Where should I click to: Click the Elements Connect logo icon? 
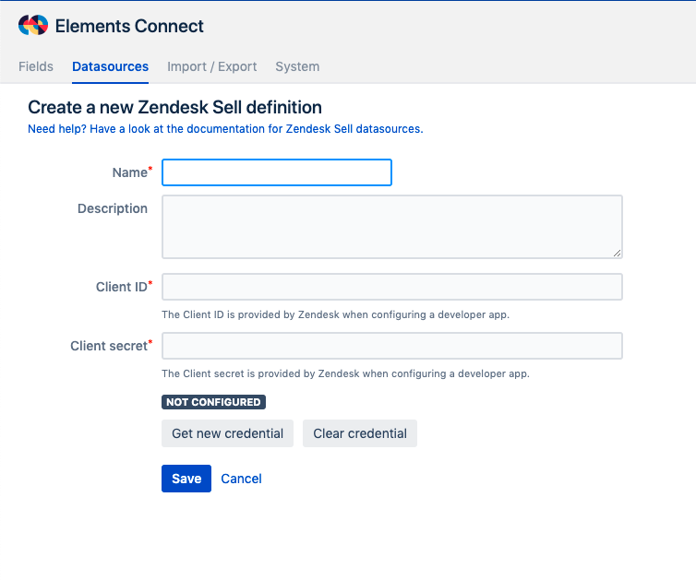click(x=32, y=26)
